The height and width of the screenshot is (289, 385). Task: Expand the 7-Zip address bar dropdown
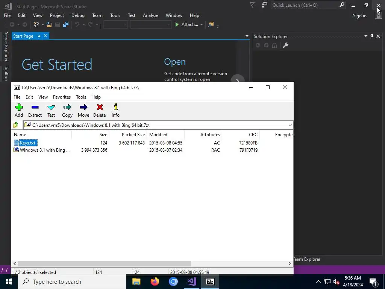(x=290, y=125)
